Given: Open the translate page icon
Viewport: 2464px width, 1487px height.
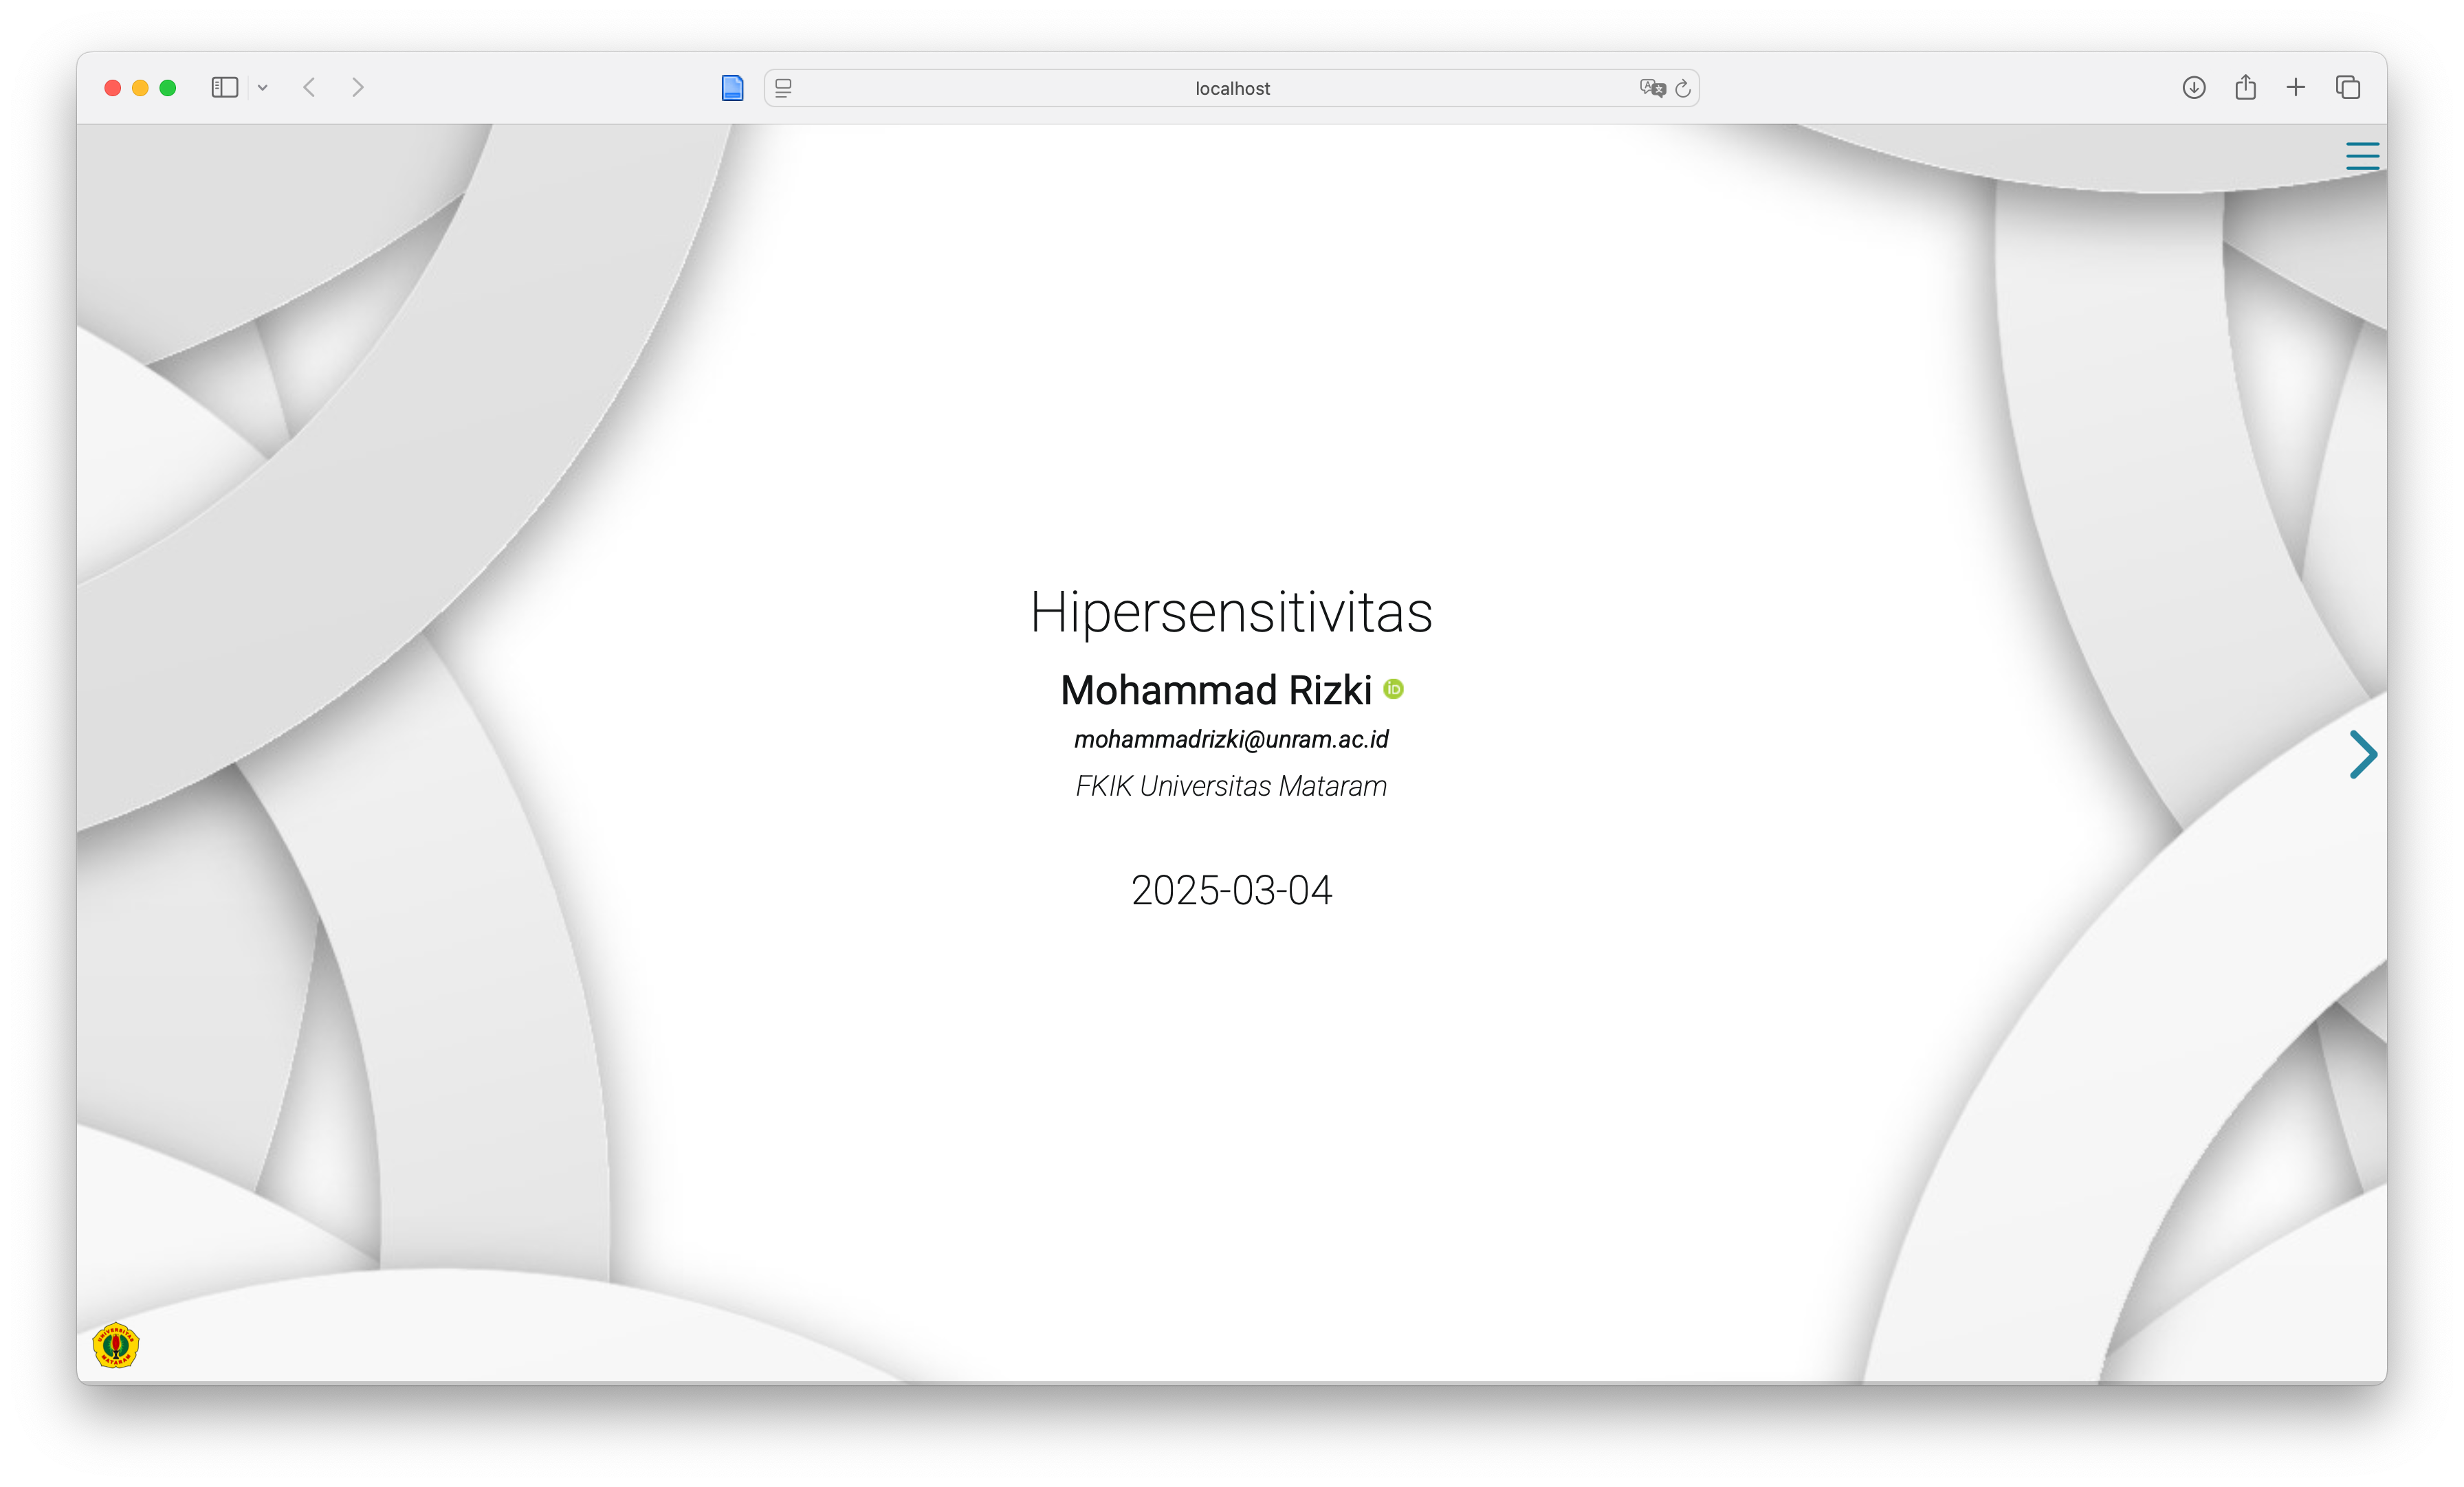Looking at the screenshot, I should (1652, 88).
